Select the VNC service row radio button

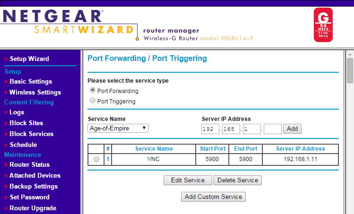point(96,159)
